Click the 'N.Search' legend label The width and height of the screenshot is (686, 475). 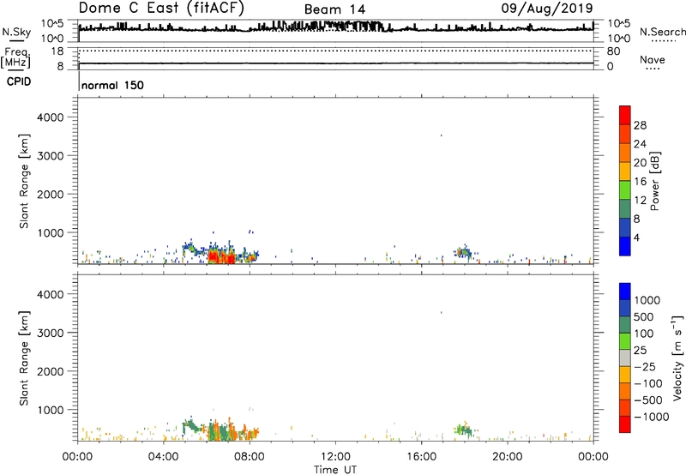point(662,32)
